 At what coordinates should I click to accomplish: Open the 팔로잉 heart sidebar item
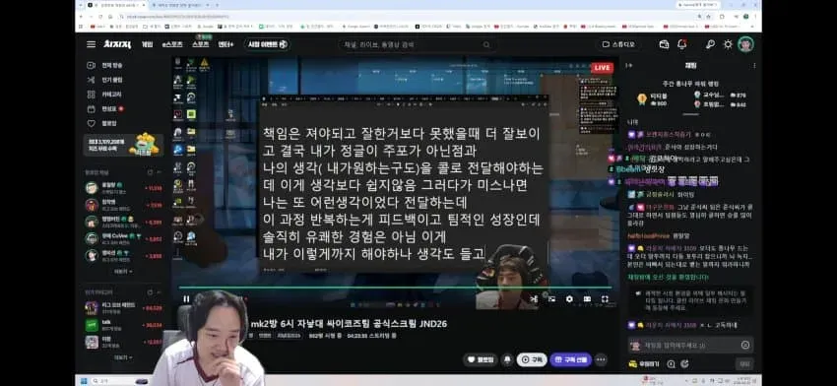point(102,123)
